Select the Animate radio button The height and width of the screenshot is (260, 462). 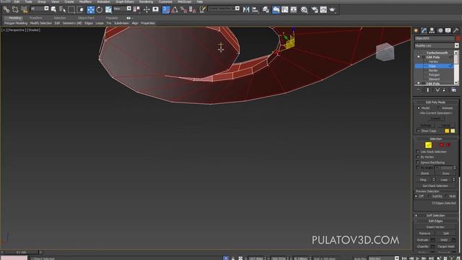click(439, 108)
